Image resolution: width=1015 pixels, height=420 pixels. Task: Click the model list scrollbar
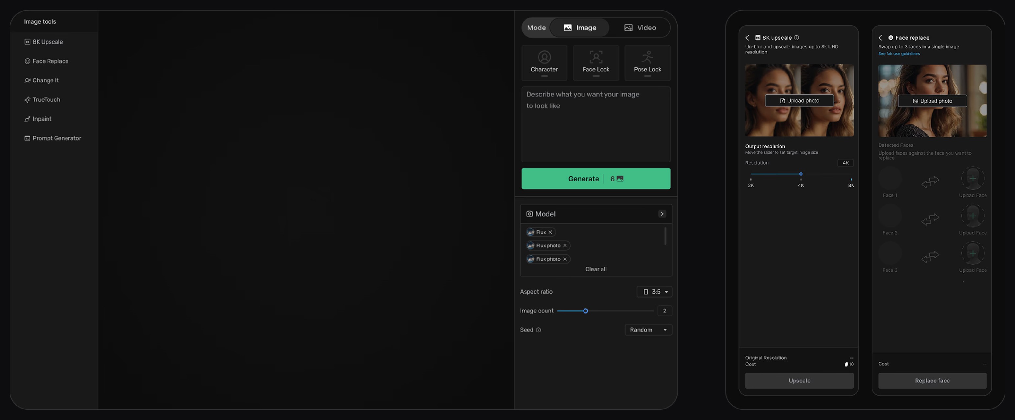[x=665, y=237]
